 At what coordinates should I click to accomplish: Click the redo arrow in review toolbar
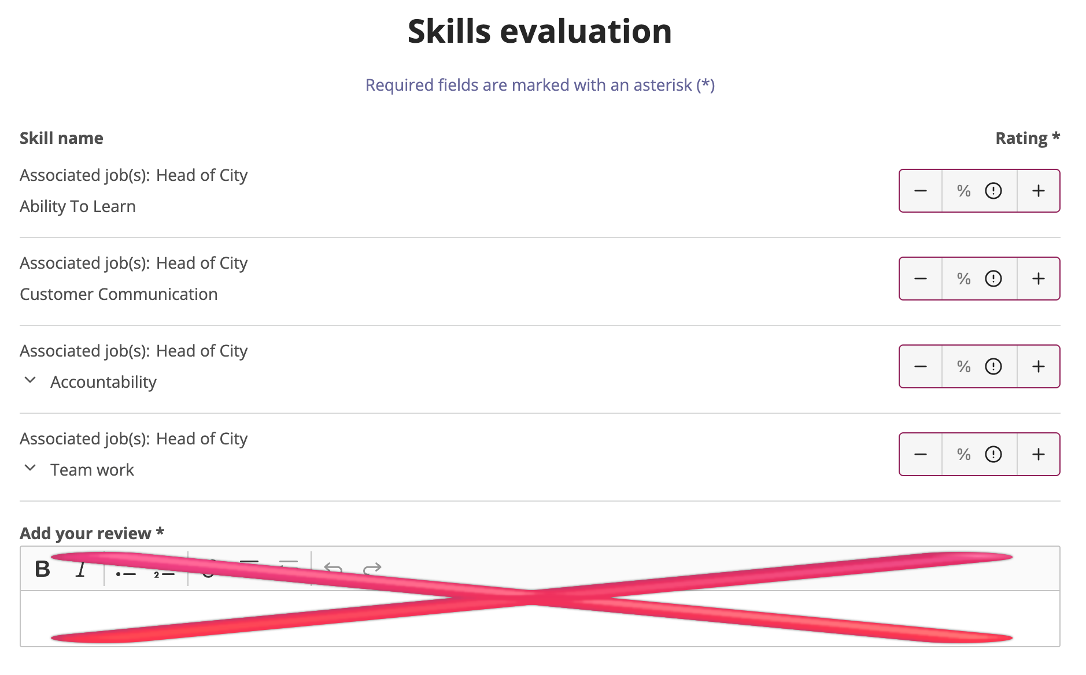click(372, 569)
